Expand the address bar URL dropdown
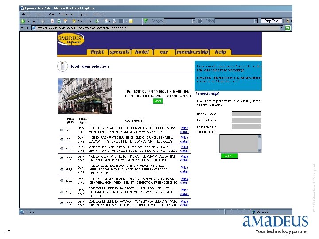The height and width of the screenshot is (239, 319). [281, 28]
